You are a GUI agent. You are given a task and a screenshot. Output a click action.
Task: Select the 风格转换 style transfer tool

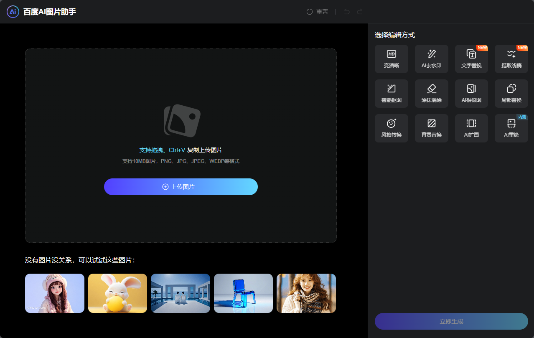[x=391, y=128]
